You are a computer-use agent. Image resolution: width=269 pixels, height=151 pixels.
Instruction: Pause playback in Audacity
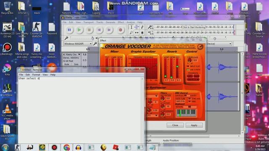[69, 30]
